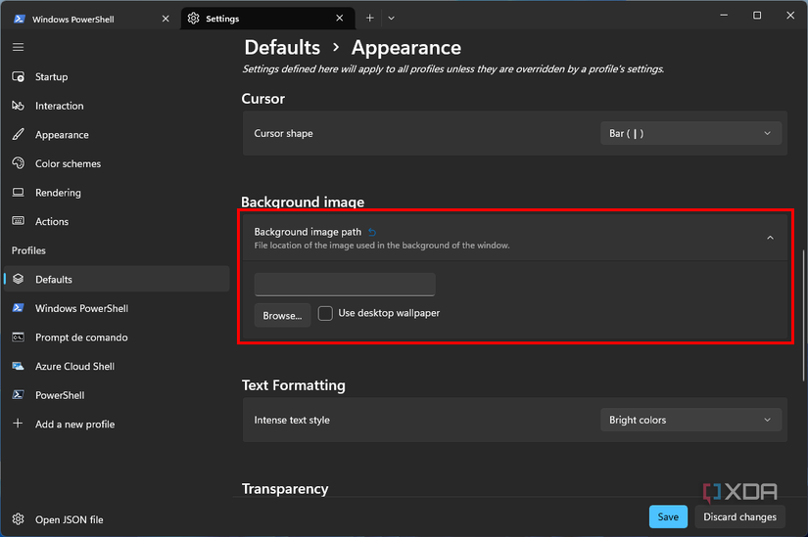Click the Browse... button
The height and width of the screenshot is (537, 808).
tap(282, 315)
